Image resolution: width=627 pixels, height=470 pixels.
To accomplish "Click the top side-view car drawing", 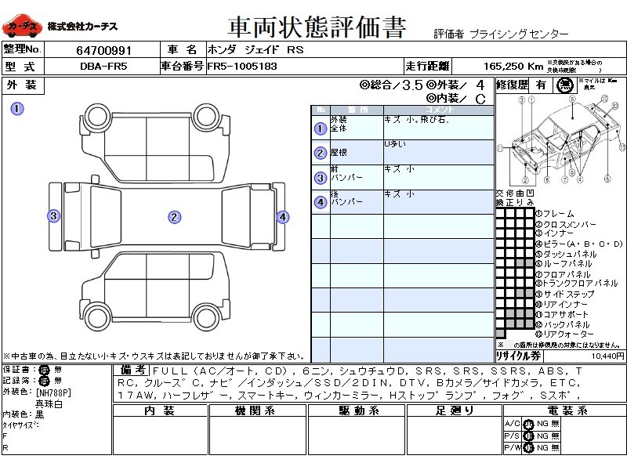I will (155, 142).
